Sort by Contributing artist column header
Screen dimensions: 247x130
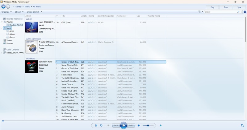(106, 16)
